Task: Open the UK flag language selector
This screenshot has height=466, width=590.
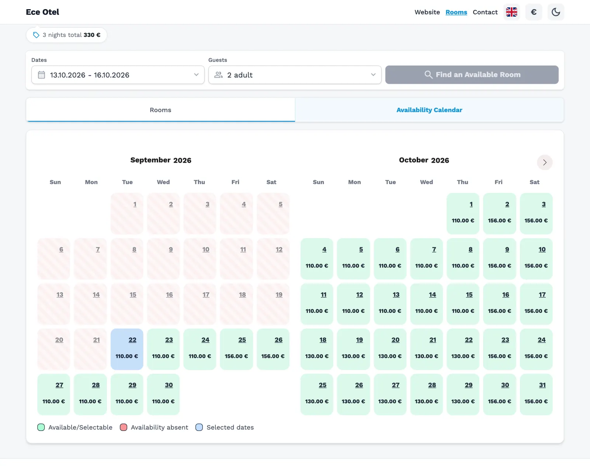Action: [x=511, y=12]
